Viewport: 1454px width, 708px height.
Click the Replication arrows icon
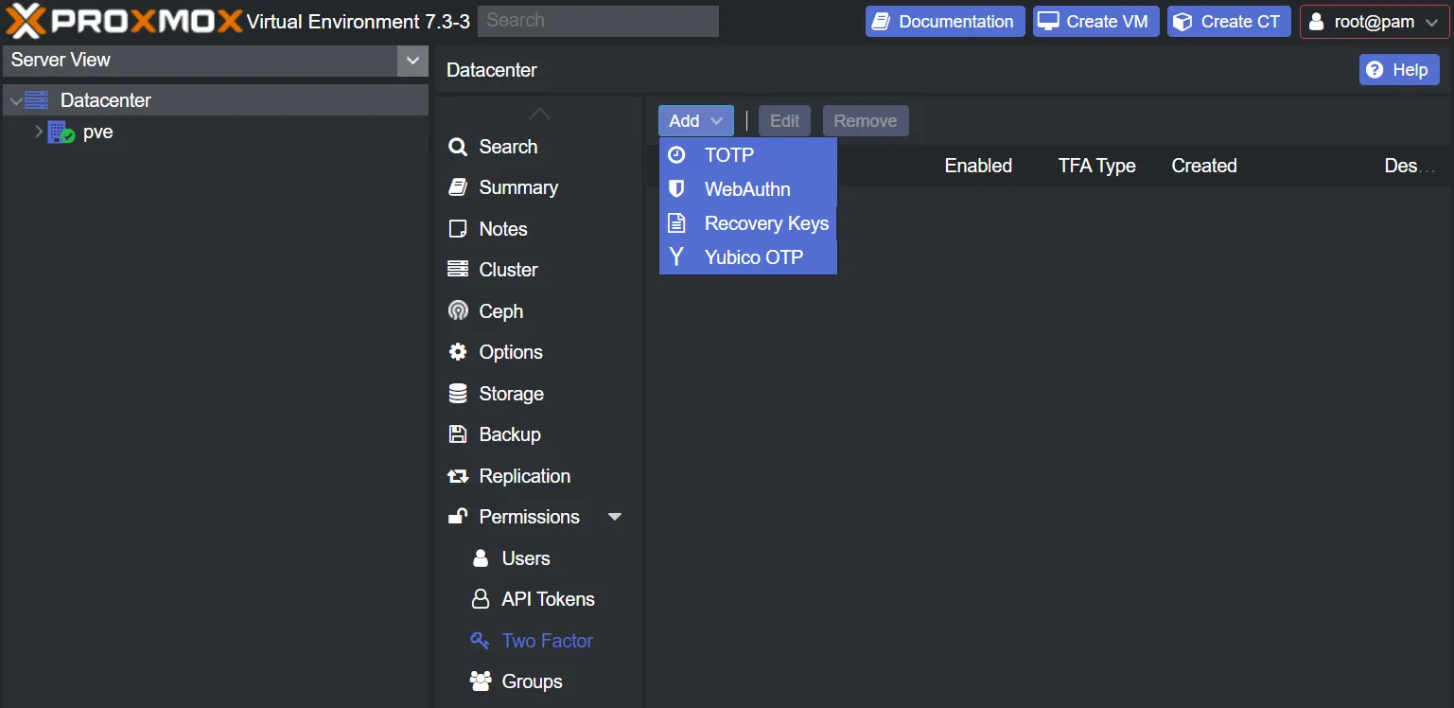[x=458, y=476]
